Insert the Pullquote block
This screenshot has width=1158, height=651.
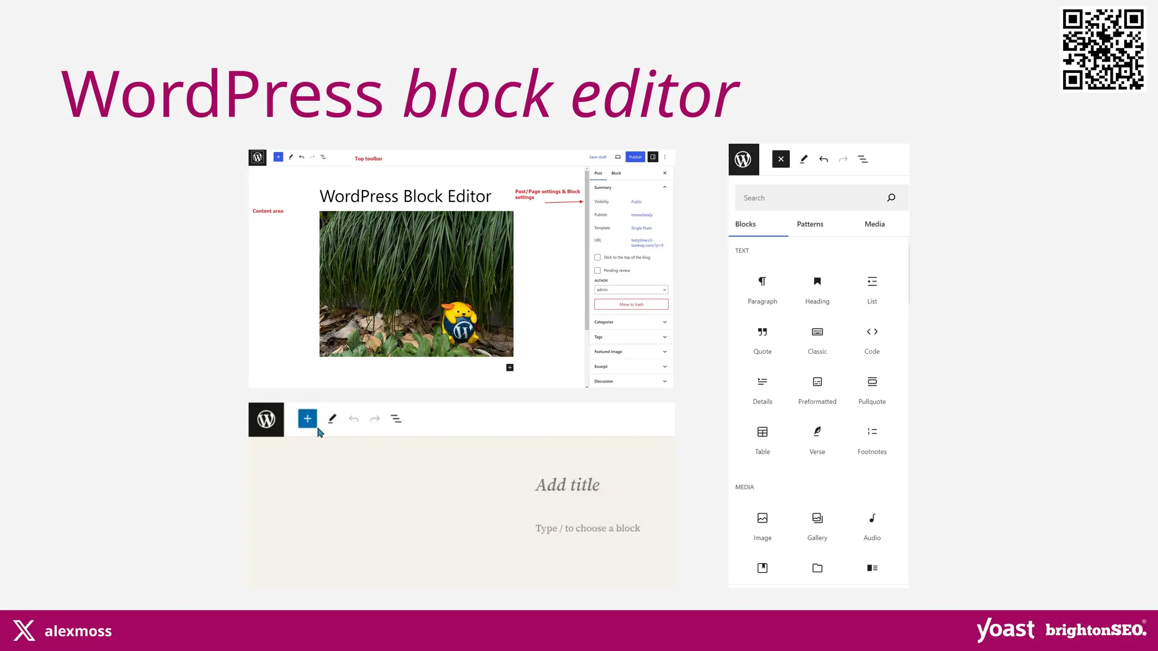(872, 391)
